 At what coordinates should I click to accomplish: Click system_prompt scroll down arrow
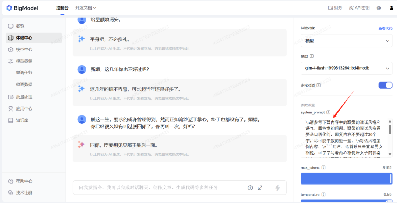(390, 154)
